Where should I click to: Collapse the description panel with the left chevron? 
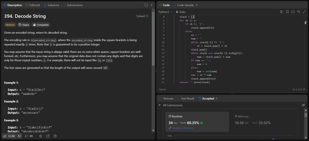(151, 5)
